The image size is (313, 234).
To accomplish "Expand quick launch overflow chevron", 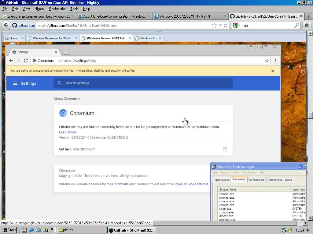I will click(x=52, y=229).
